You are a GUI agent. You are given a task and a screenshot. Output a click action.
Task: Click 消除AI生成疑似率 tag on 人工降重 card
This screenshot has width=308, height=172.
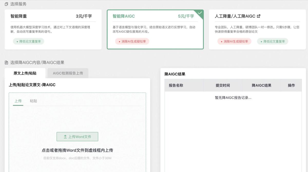pos(234,41)
